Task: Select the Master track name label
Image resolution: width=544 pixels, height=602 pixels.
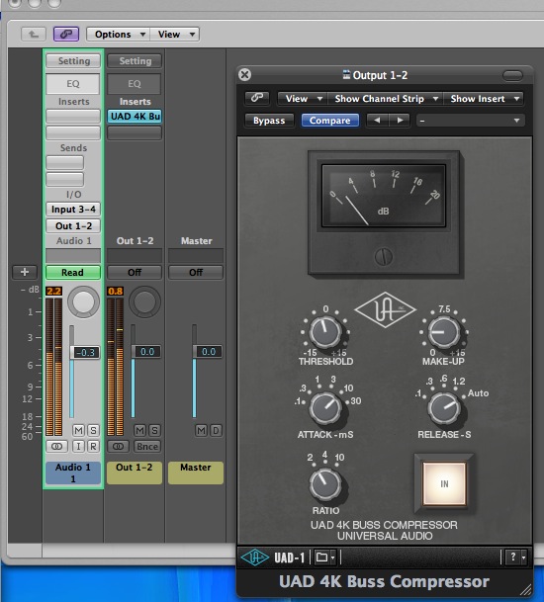Action: pos(196,473)
